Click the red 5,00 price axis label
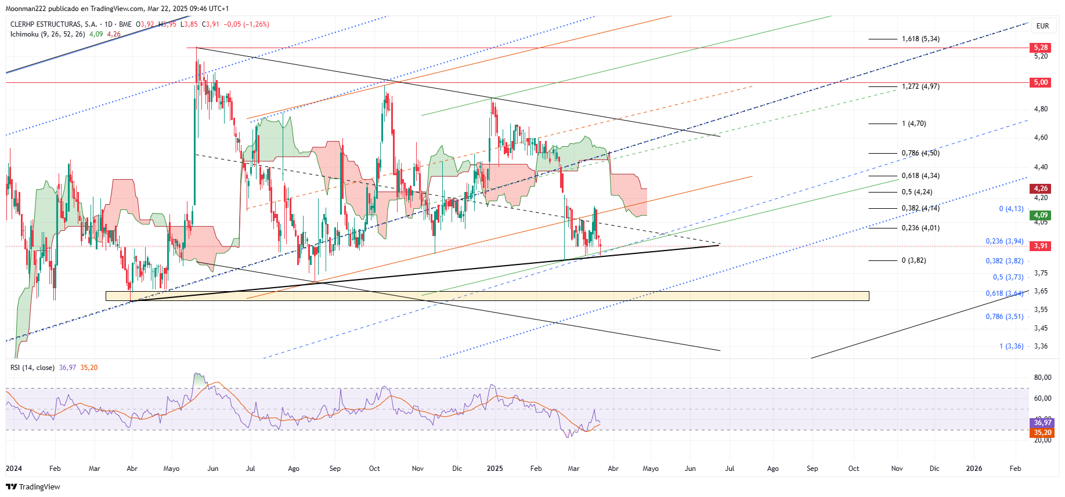The image size is (1065, 497). (1041, 82)
